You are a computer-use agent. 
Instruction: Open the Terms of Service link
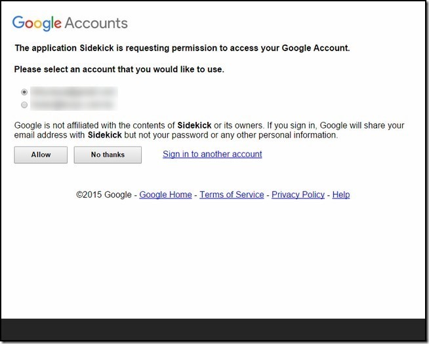(x=232, y=195)
